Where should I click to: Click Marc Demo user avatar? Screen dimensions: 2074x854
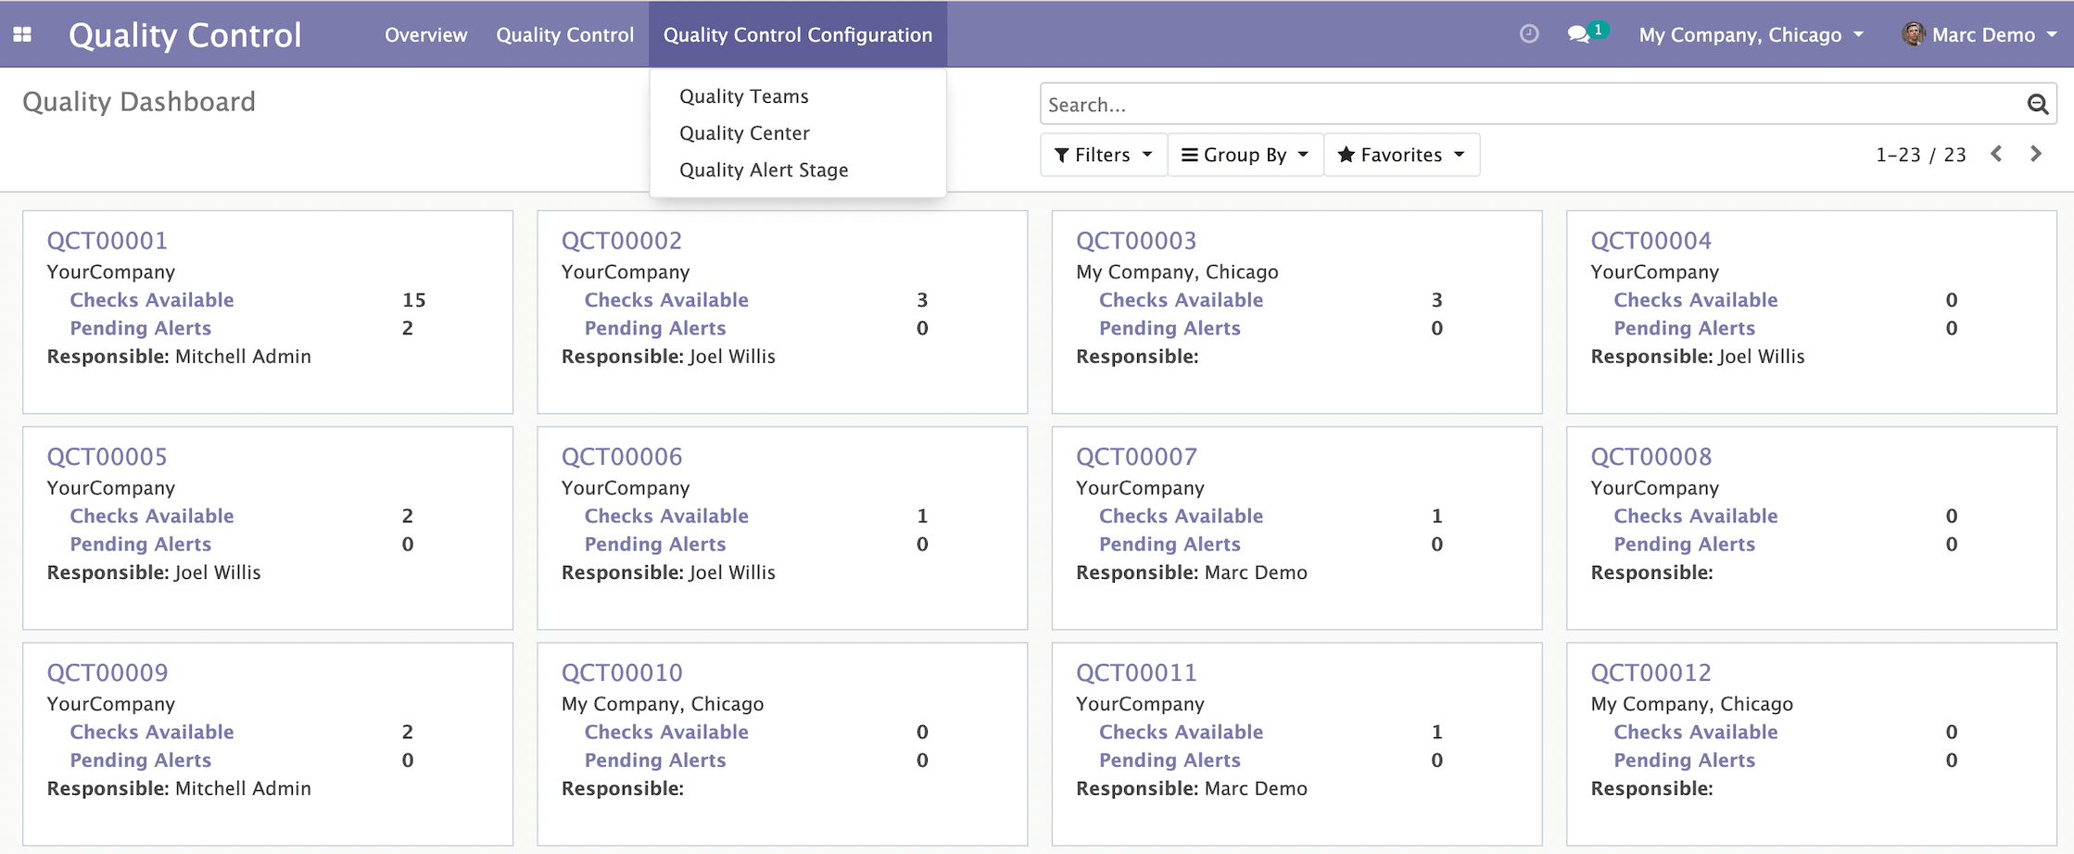1913,34
